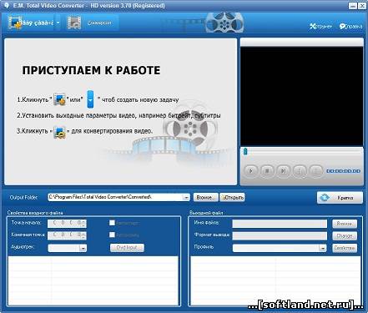
Task: Expand the audio track dropdown
Action: point(83,248)
